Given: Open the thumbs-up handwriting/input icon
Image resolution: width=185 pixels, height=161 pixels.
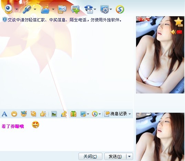Looking at the screenshot, I should tap(43, 114).
